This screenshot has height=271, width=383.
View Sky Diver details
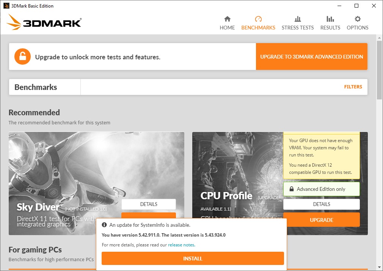coord(149,204)
